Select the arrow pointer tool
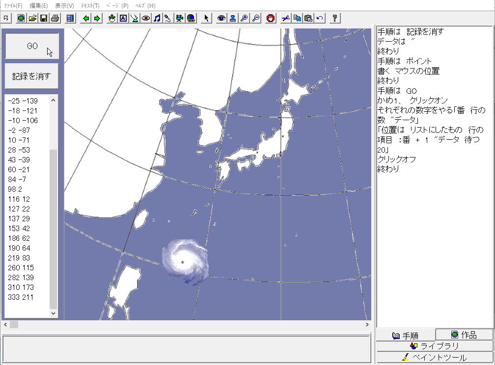Image resolution: width=495 pixels, height=365 pixels. click(x=206, y=18)
